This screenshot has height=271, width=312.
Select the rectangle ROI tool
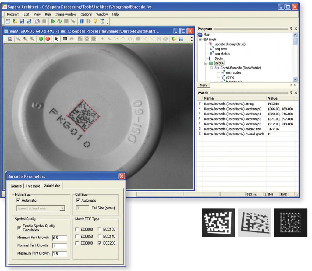click(65, 39)
